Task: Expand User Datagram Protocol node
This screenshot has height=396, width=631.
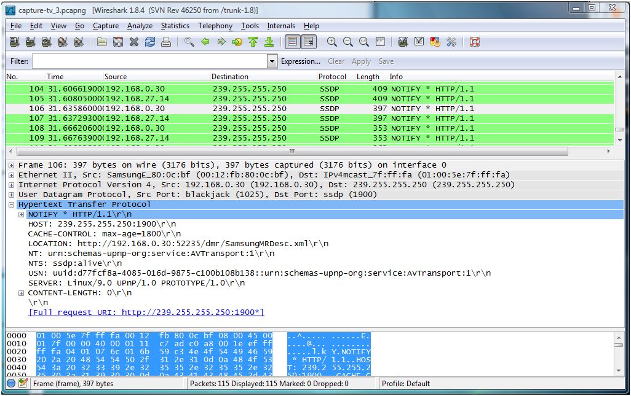Action: [11, 195]
